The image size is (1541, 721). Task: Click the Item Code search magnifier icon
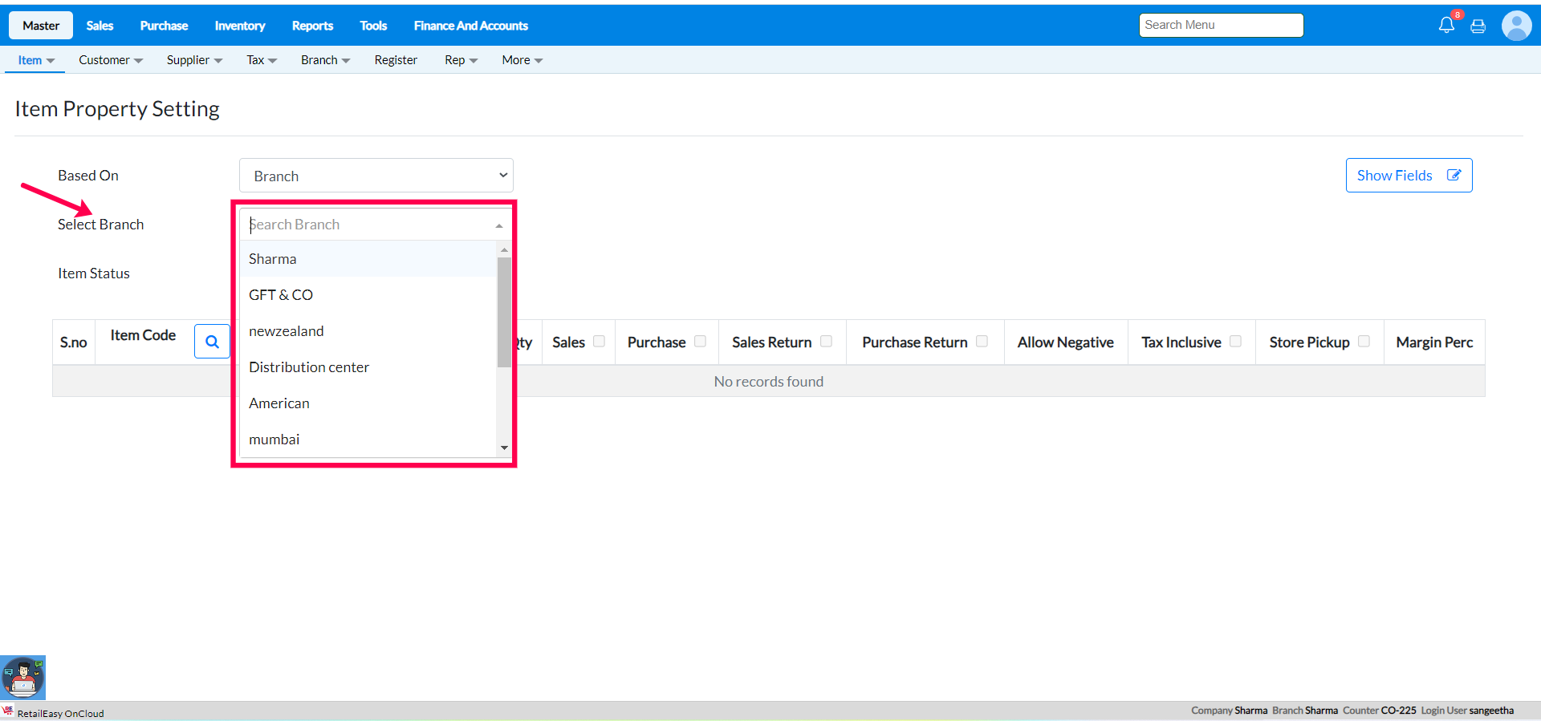point(212,342)
